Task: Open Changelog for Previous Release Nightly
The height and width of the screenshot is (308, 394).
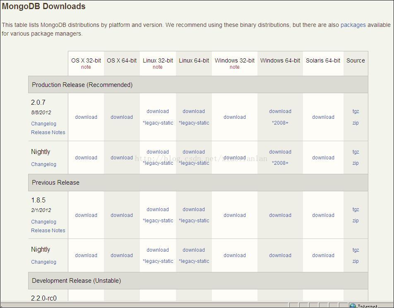Action: point(44,262)
